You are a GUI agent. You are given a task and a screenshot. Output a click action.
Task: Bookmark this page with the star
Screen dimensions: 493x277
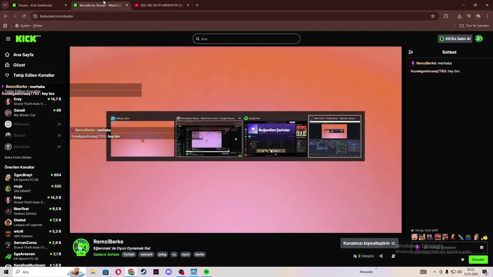433,16
